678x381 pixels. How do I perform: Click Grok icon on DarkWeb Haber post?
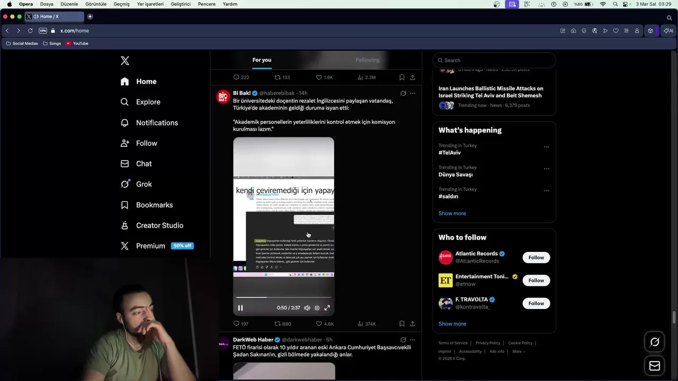point(403,340)
